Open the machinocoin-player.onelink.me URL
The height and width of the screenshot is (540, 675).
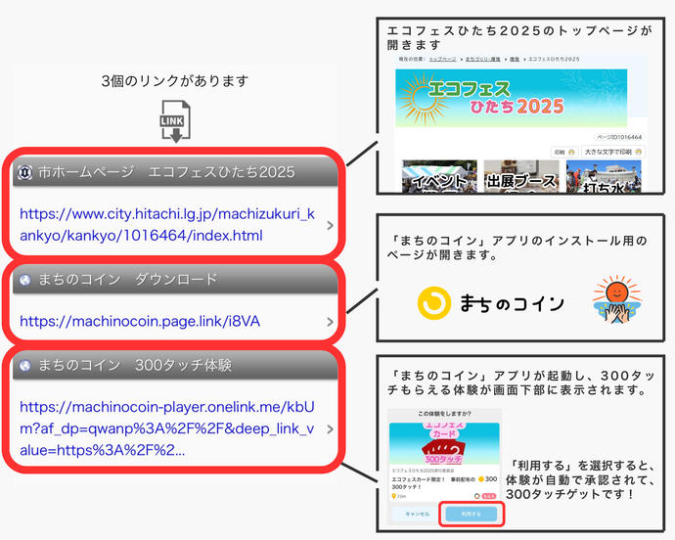pyautogui.click(x=167, y=428)
